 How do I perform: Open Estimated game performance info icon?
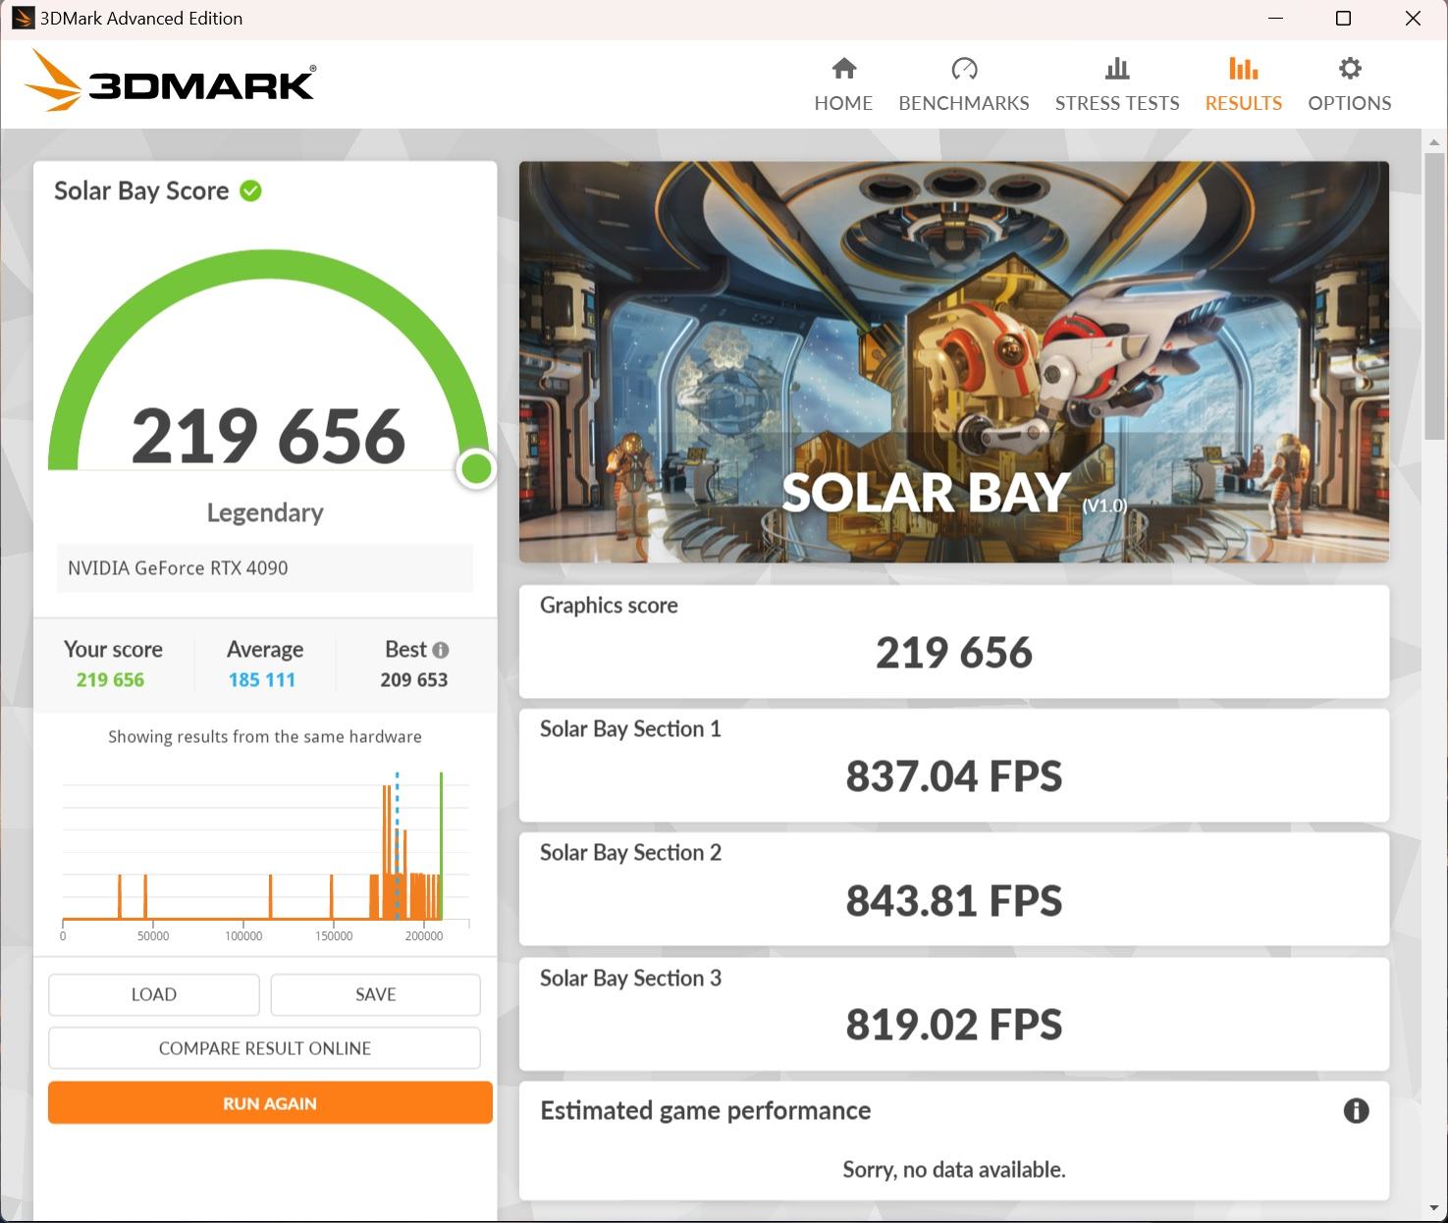click(x=1356, y=1110)
